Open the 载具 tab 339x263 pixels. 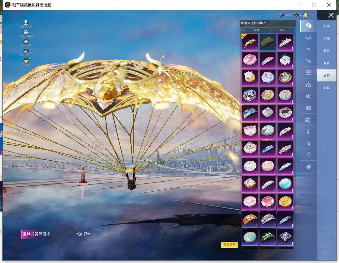coord(326,63)
